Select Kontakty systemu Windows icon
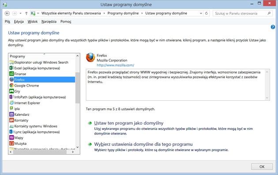Screen dimensions: 278x175 coord(11,126)
